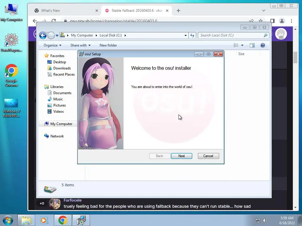Open the Windows Start button
This screenshot has width=302, height=226.
pos(8,220)
